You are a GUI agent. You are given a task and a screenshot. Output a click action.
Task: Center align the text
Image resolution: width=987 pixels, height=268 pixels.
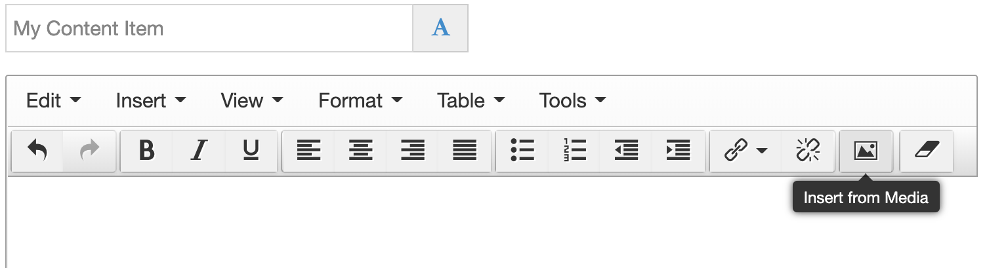(360, 151)
